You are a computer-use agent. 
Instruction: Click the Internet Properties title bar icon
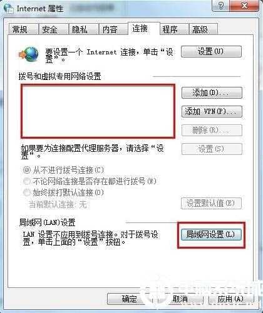pyautogui.click(x=8, y=8)
